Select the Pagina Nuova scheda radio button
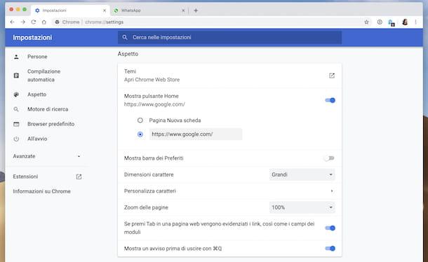Viewport: 428px width, 262px height. 140,120
